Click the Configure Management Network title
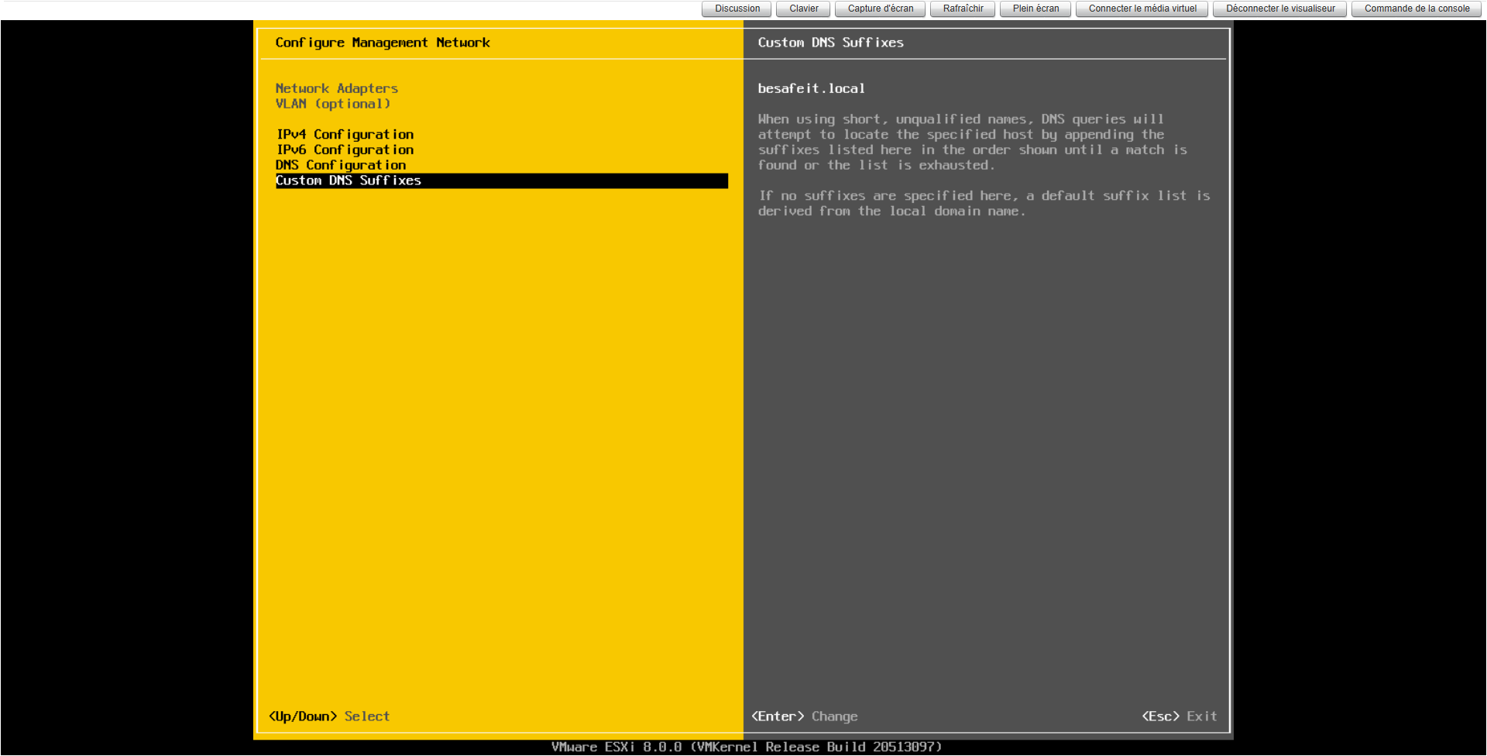The height and width of the screenshot is (756, 1487). point(383,43)
